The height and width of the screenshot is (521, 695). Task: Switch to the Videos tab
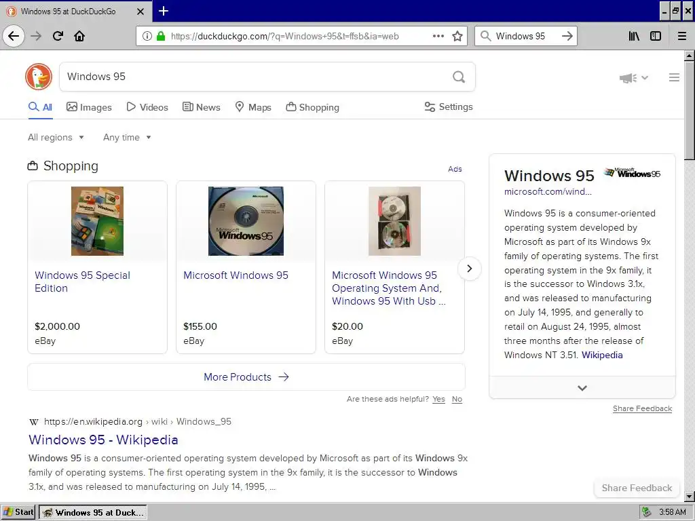147,107
